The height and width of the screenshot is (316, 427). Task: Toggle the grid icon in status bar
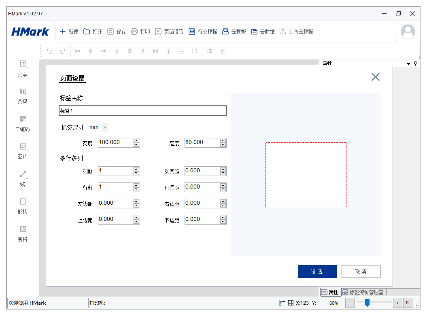coord(291,303)
